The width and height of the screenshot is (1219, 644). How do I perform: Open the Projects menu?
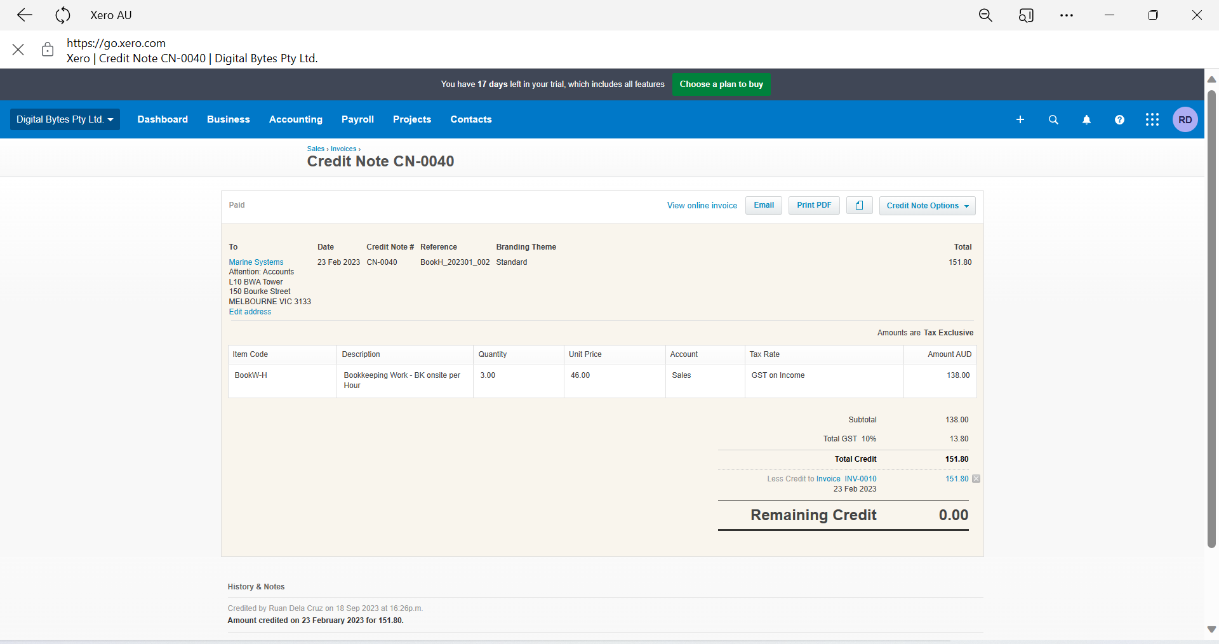412,119
